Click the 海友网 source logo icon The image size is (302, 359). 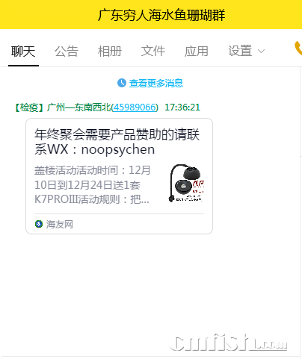pyautogui.click(x=39, y=224)
